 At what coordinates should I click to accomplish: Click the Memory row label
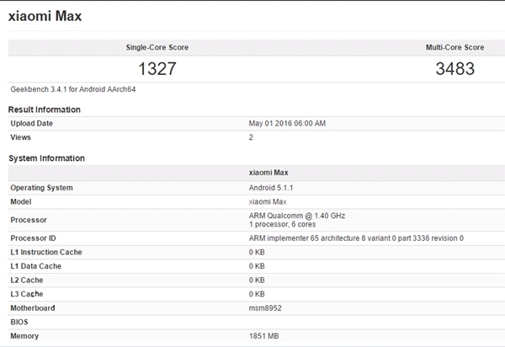(24, 336)
